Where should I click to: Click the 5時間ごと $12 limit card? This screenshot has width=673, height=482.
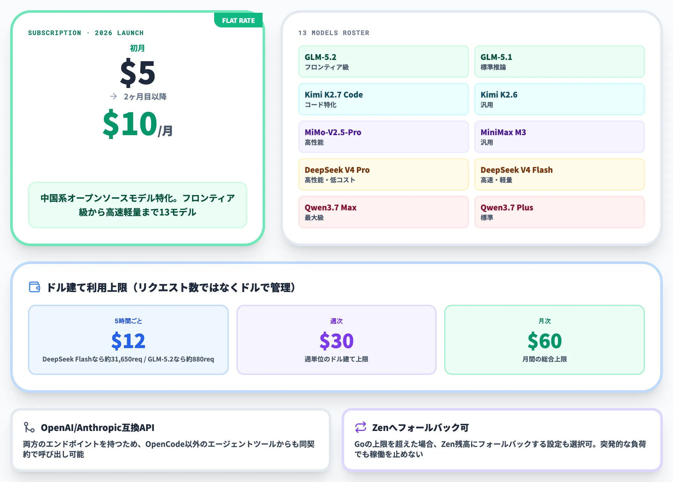pyautogui.click(x=128, y=340)
